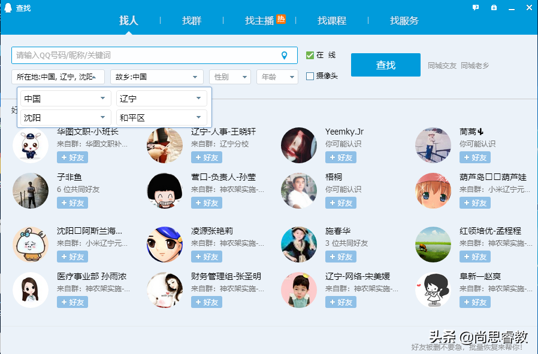Expand the 沈阳 city dropdown
538x354 pixels.
tap(66, 118)
